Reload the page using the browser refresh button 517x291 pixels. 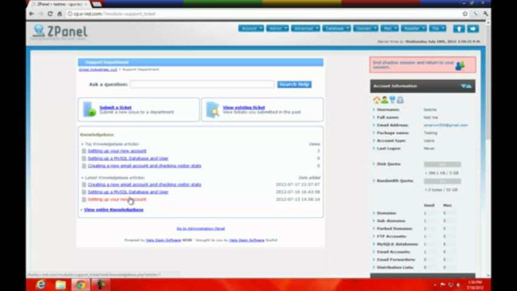pyautogui.click(x=51, y=13)
